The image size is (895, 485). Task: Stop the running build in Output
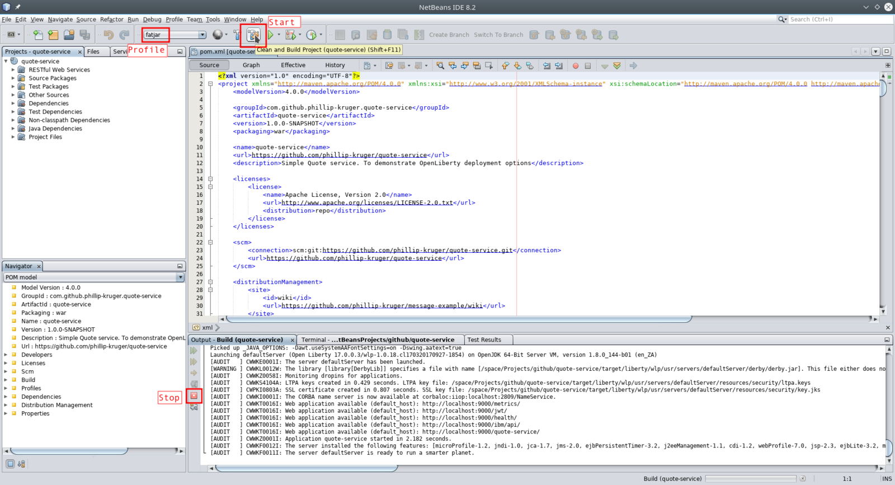click(x=194, y=395)
